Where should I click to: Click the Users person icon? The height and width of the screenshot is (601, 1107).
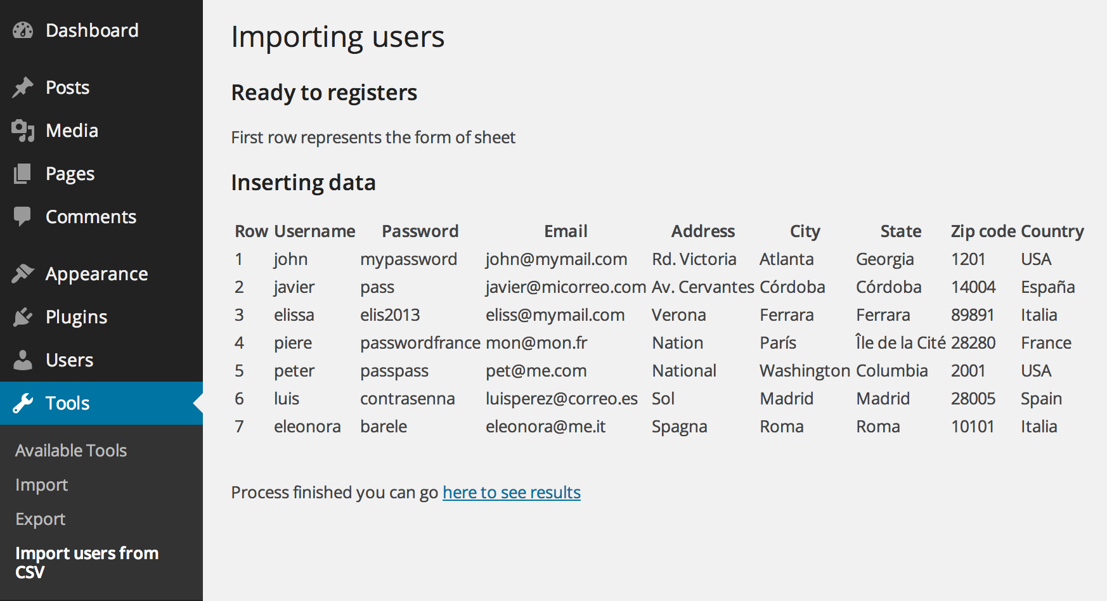tap(23, 360)
